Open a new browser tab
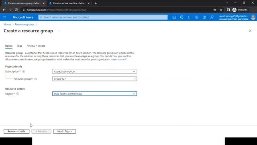 [96, 3]
